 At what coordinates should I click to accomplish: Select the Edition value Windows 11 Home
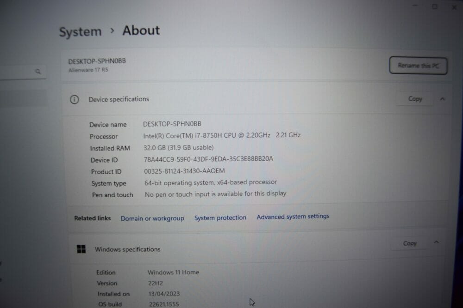pyautogui.click(x=173, y=272)
